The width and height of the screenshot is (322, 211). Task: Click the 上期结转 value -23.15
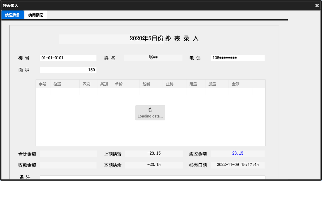[154, 153]
